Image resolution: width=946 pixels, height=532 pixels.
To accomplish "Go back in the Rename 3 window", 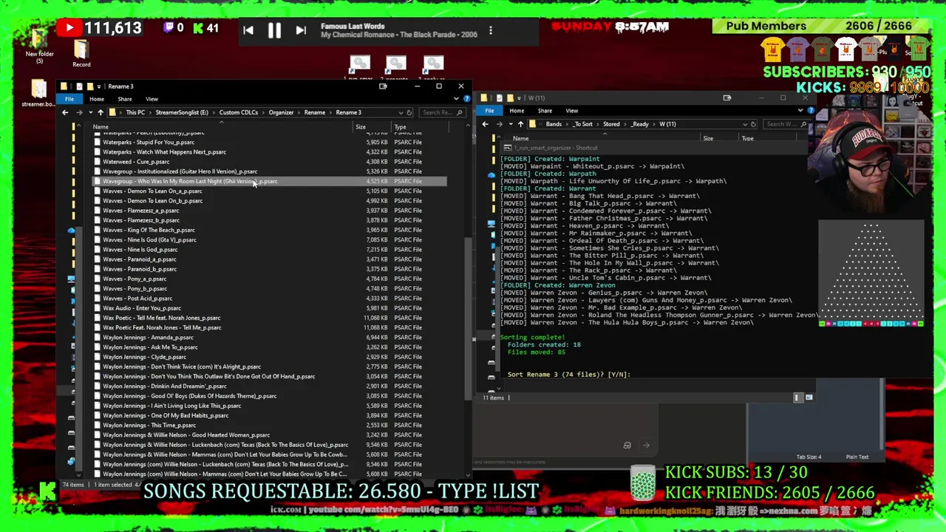I will [65, 112].
